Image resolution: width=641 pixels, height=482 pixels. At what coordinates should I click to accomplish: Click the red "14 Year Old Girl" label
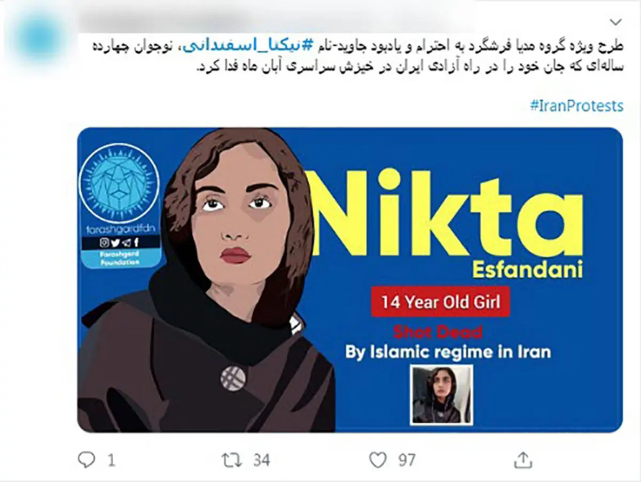click(440, 302)
